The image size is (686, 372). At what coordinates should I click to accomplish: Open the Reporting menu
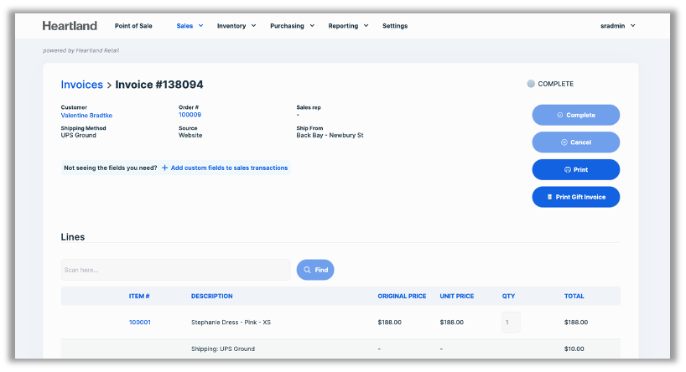(348, 26)
